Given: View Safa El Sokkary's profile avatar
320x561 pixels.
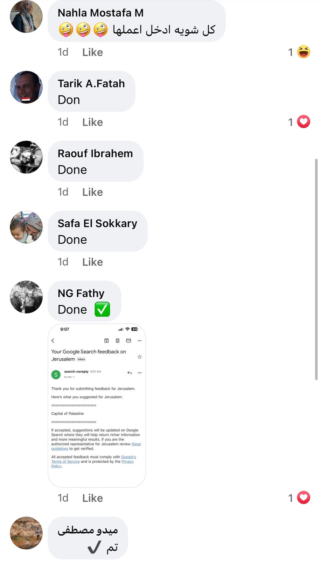Looking at the screenshot, I should [26, 227].
